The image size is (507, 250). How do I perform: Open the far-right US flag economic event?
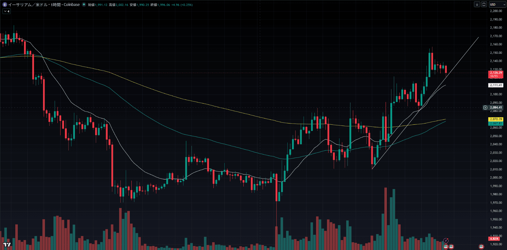(x=481, y=247)
